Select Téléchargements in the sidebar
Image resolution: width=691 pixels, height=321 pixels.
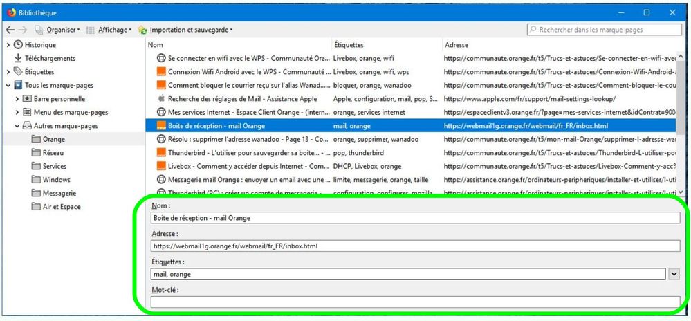(x=50, y=58)
